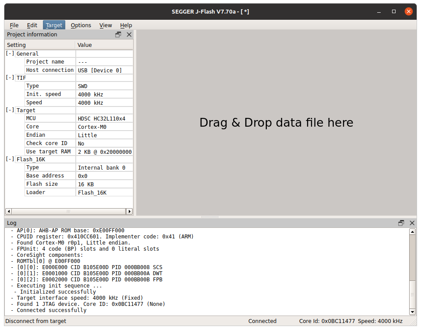
Task: Click the project panel horizontal scrollbar thumb
Action: [x=69, y=211]
